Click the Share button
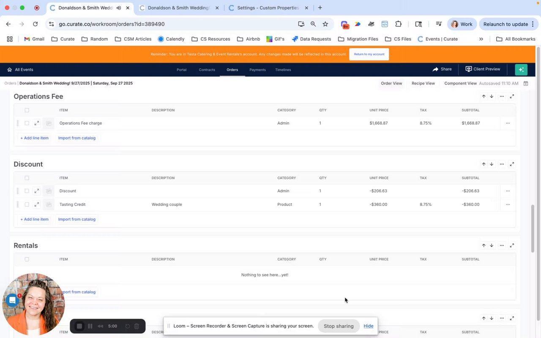Image resolution: width=541 pixels, height=338 pixels. click(442, 69)
